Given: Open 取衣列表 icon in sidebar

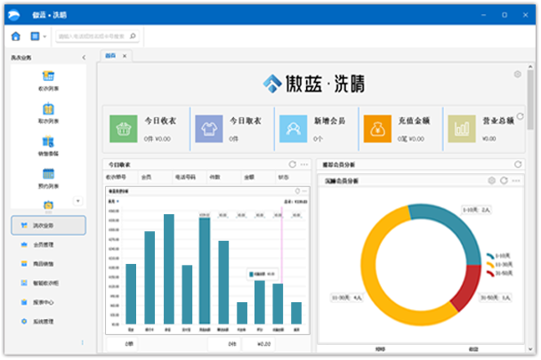Looking at the screenshot, I should tap(48, 108).
